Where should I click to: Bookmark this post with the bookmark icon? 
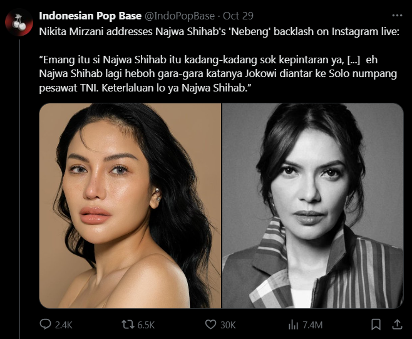(376, 325)
